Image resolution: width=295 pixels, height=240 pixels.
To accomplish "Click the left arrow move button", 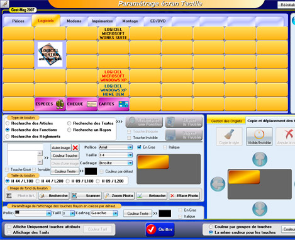I will (218, 184).
